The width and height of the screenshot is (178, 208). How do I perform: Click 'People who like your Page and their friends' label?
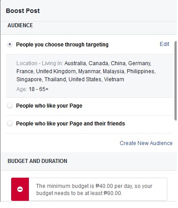[70, 124]
